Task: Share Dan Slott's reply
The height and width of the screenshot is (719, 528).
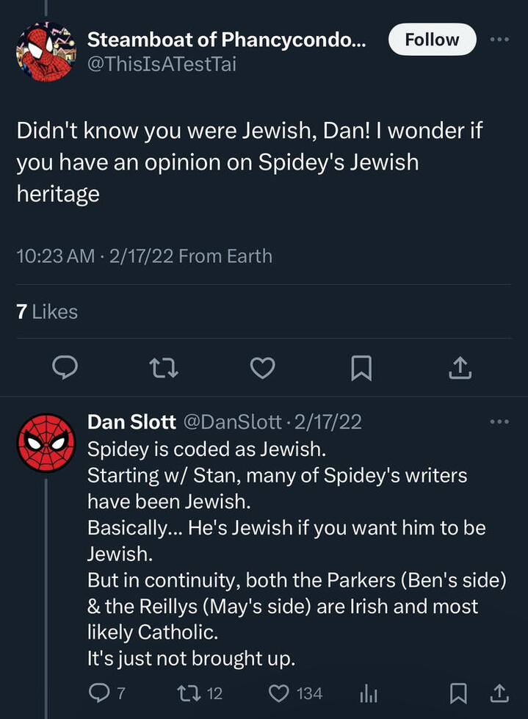Action: [499, 693]
